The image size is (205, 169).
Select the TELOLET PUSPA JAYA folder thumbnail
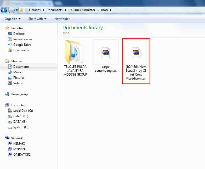[74, 52]
